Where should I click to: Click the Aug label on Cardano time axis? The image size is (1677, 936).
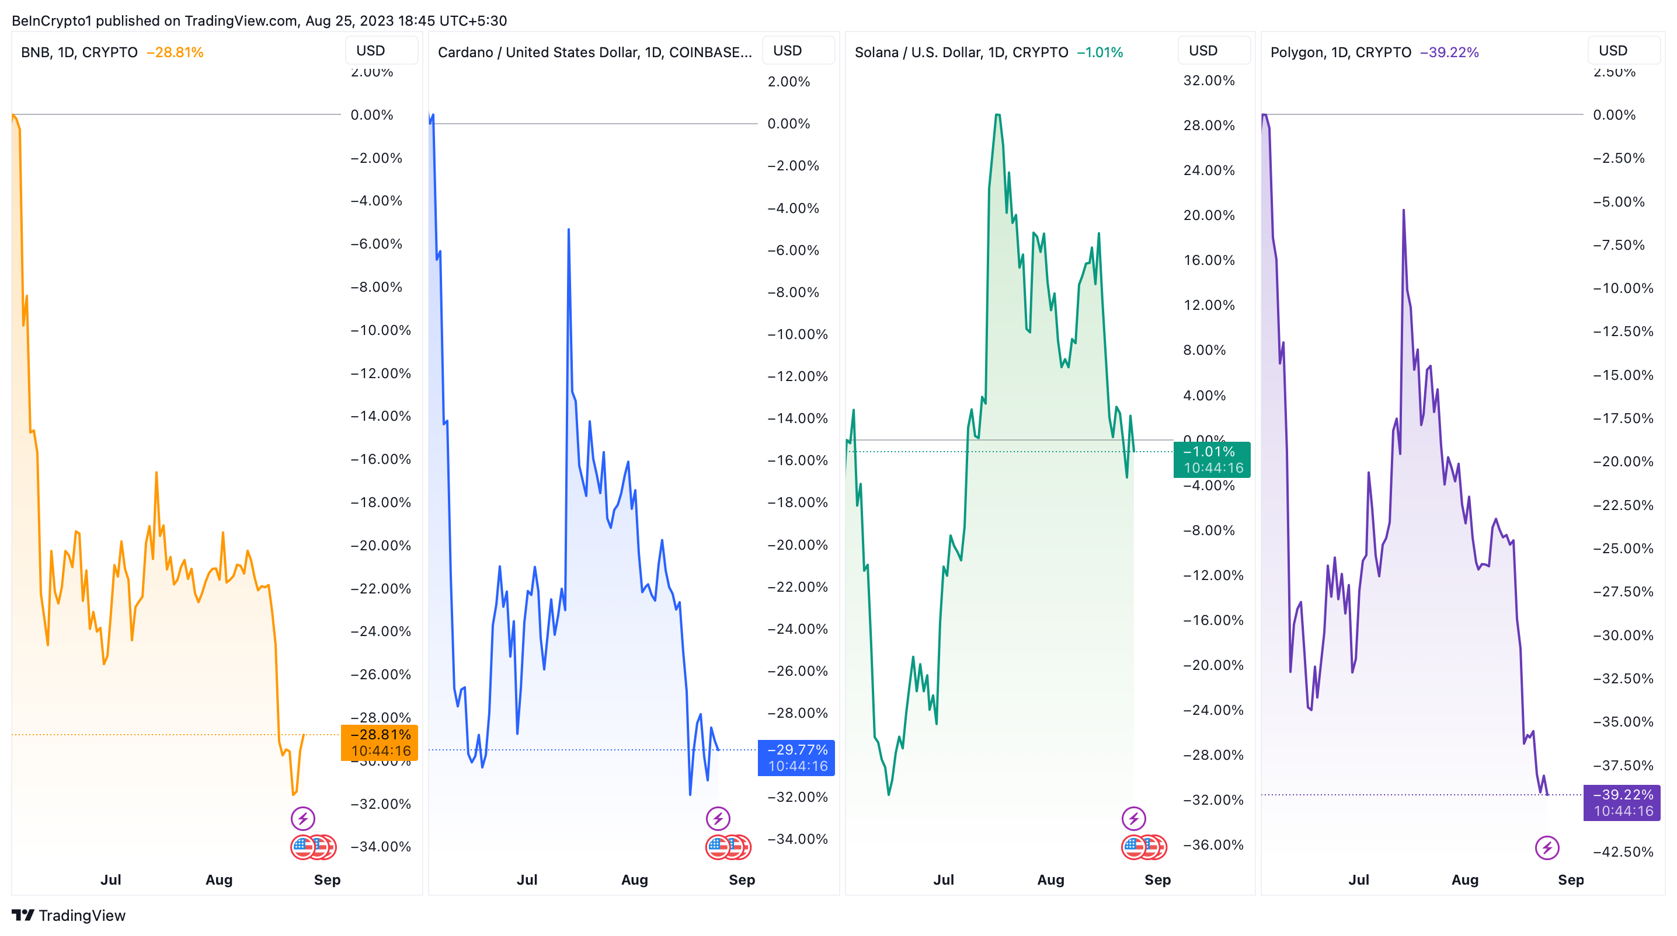[634, 879]
